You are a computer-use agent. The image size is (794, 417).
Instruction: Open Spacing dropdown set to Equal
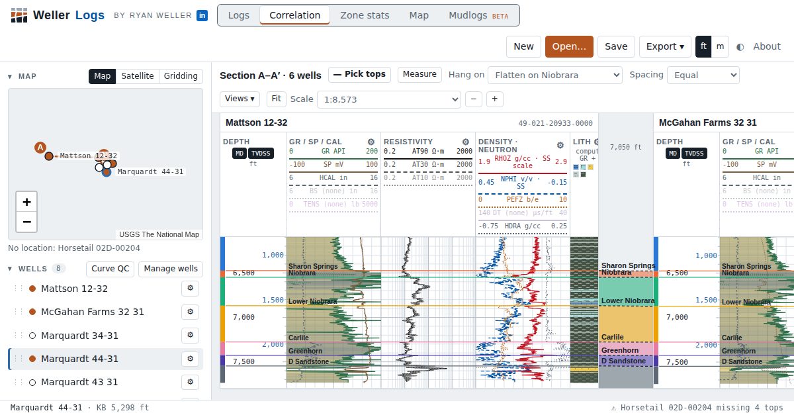coord(703,75)
